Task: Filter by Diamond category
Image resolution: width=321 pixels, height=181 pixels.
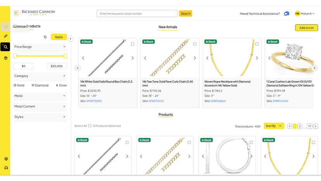Action: [x=40, y=85]
